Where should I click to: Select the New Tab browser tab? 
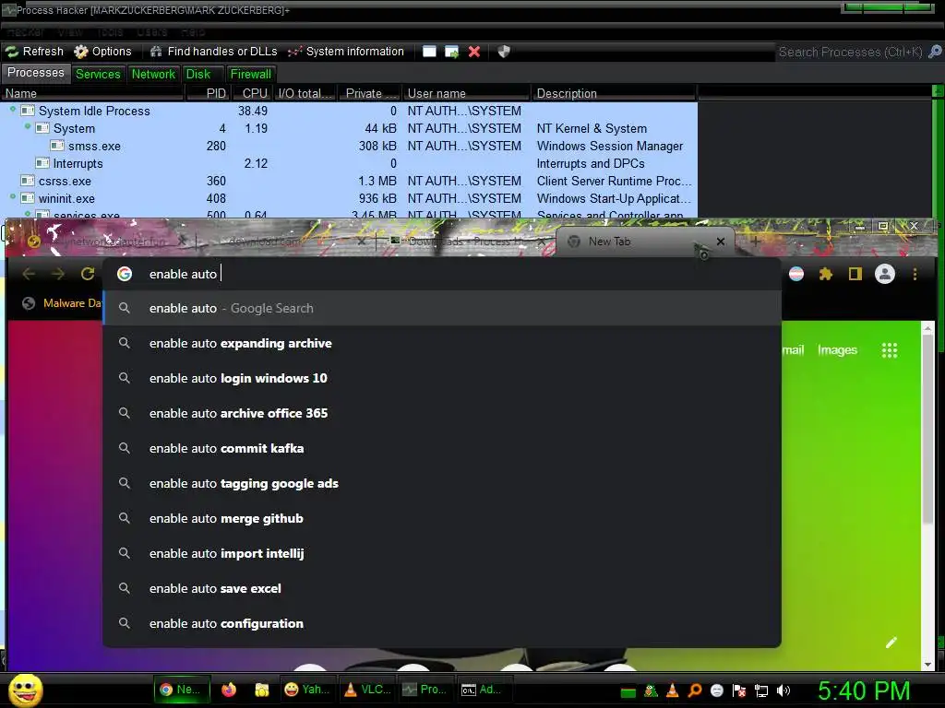pos(645,242)
